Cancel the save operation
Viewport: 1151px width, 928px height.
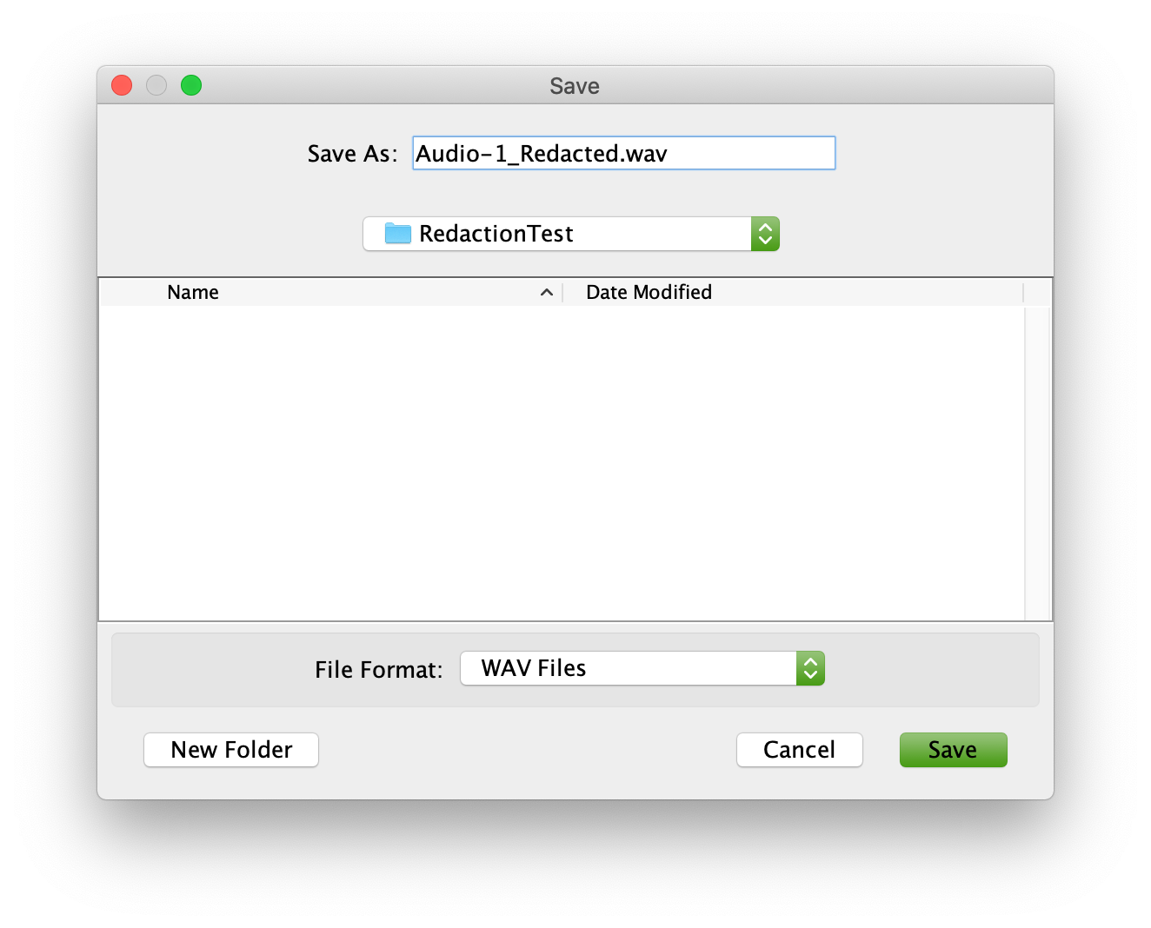click(799, 749)
